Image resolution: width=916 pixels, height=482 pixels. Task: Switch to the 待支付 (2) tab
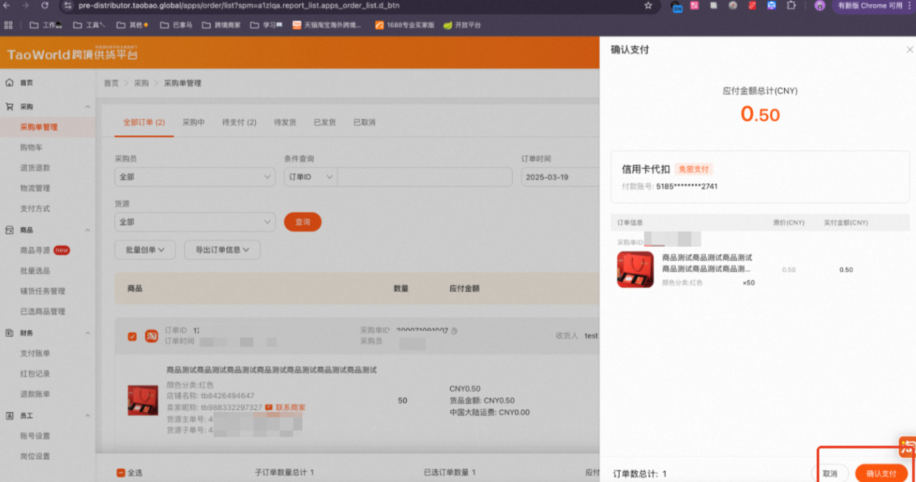pos(239,122)
